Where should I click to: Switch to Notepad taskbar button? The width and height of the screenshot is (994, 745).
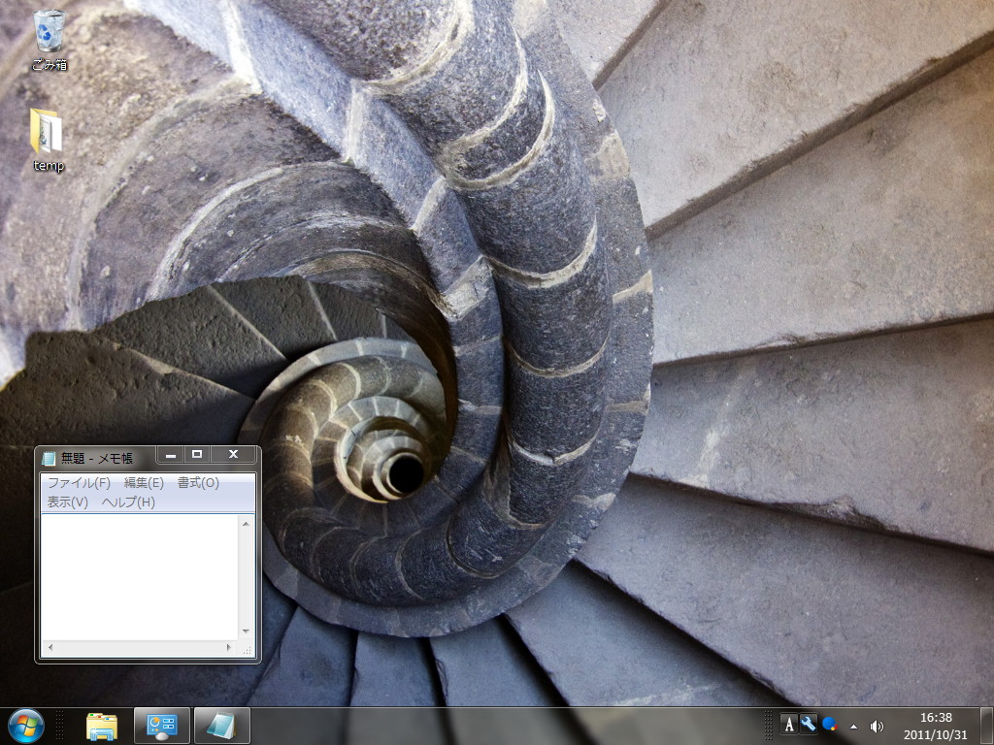click(222, 726)
